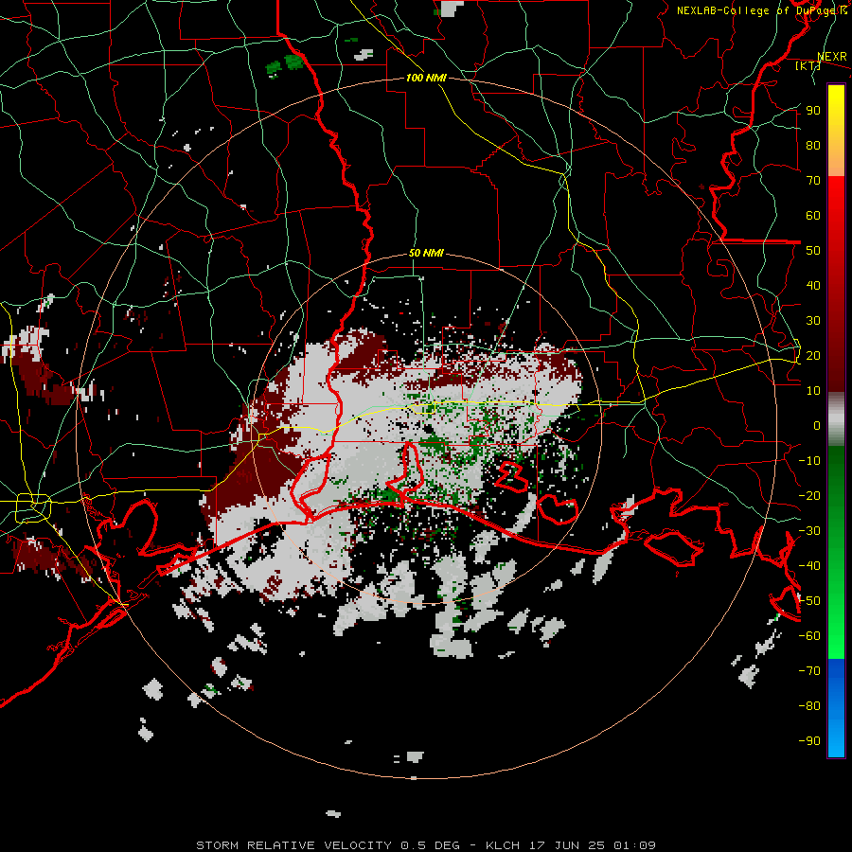
Task: Click the 70 value on the velocity scale
Action: 813,181
